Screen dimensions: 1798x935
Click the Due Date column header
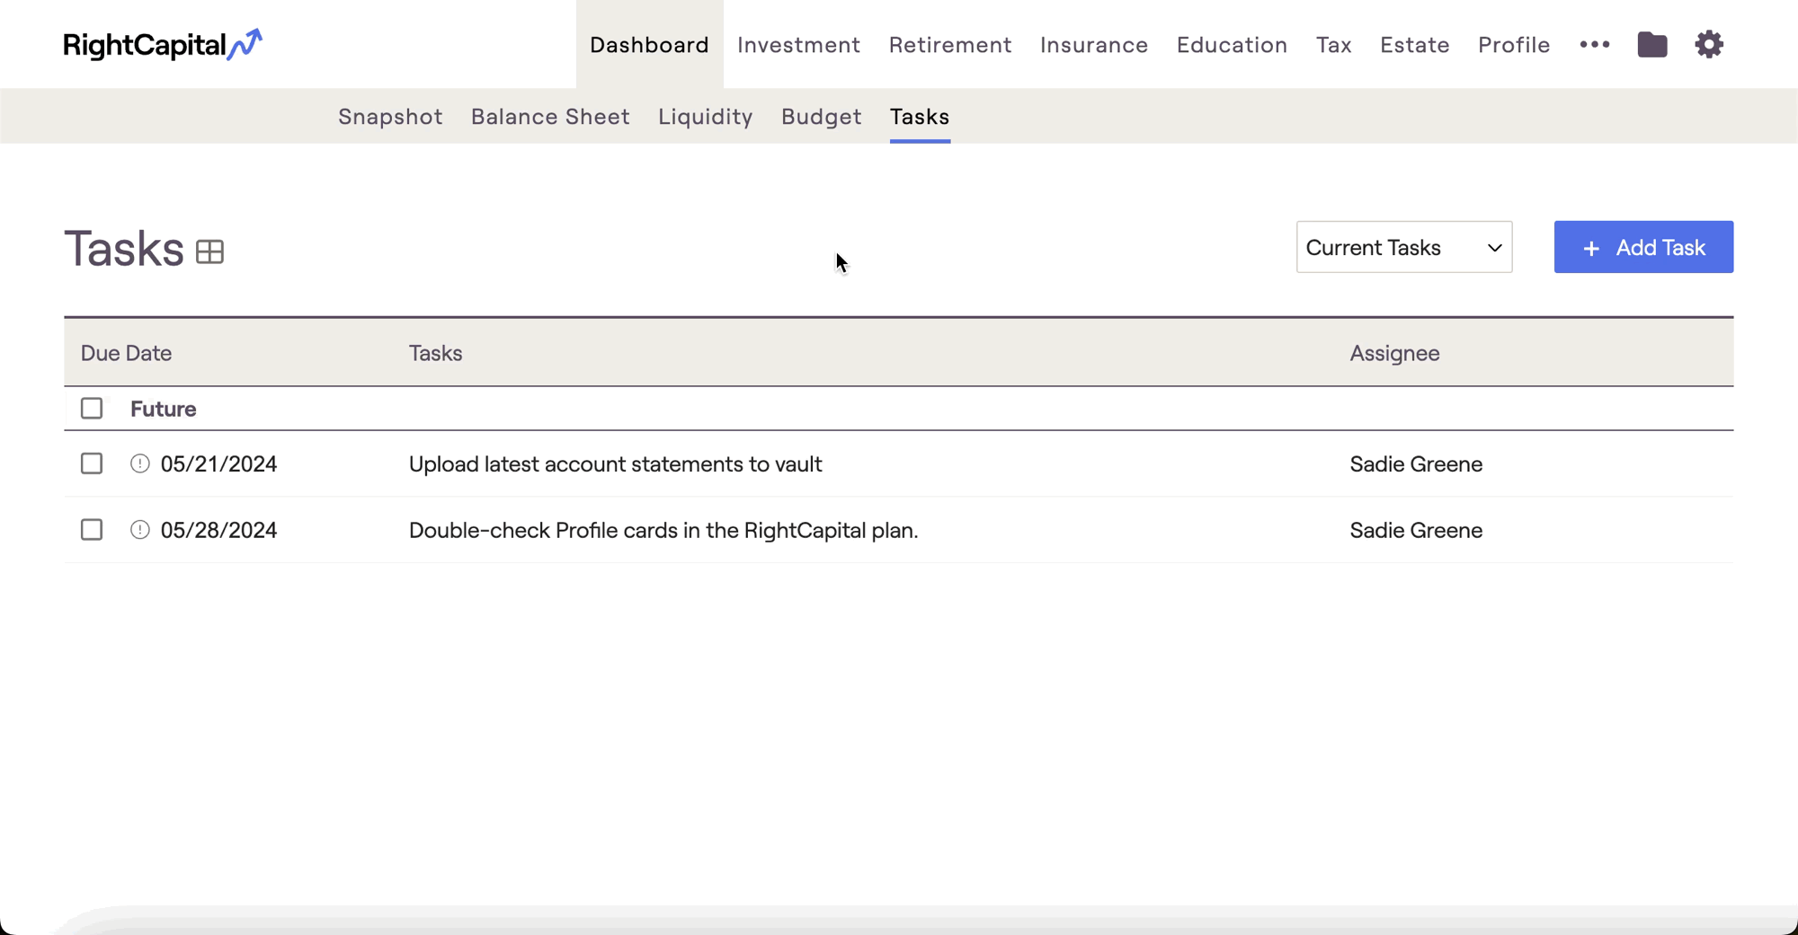pos(126,353)
